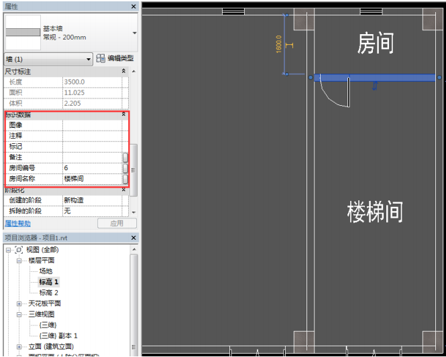446x357 pixels.
Task: Open the {三维} 副本 1 view
Action: point(58,336)
